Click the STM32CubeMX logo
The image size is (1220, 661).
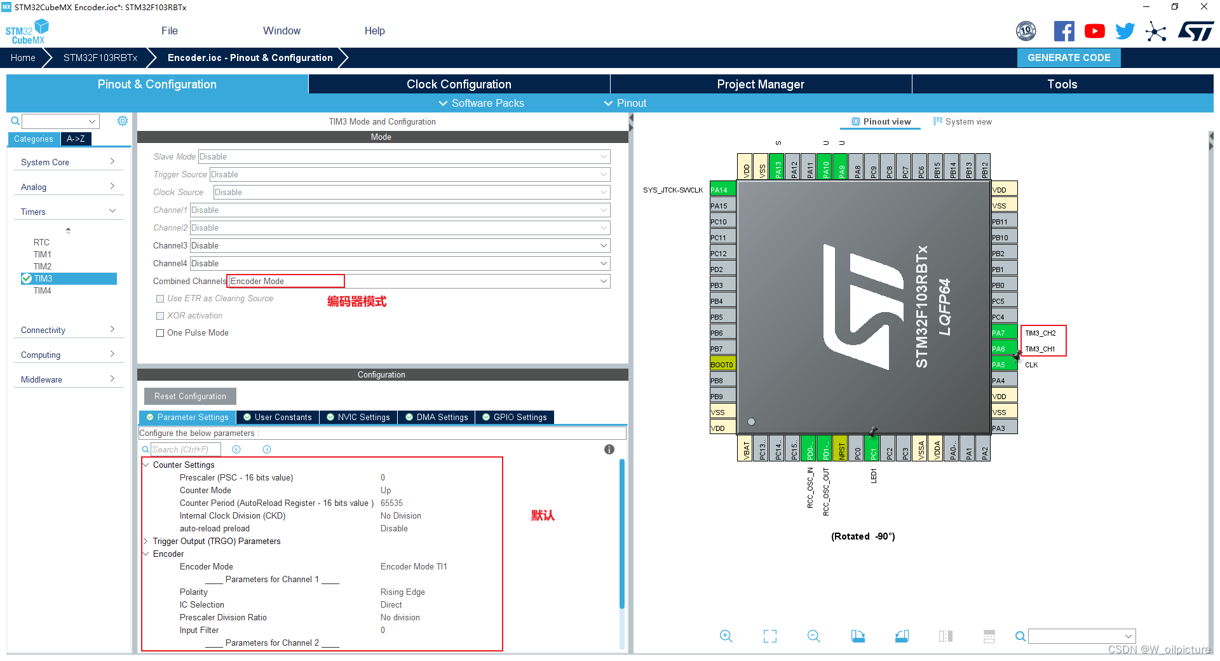click(27, 31)
